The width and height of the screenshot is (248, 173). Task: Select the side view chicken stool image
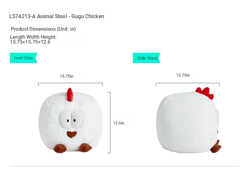[189, 120]
